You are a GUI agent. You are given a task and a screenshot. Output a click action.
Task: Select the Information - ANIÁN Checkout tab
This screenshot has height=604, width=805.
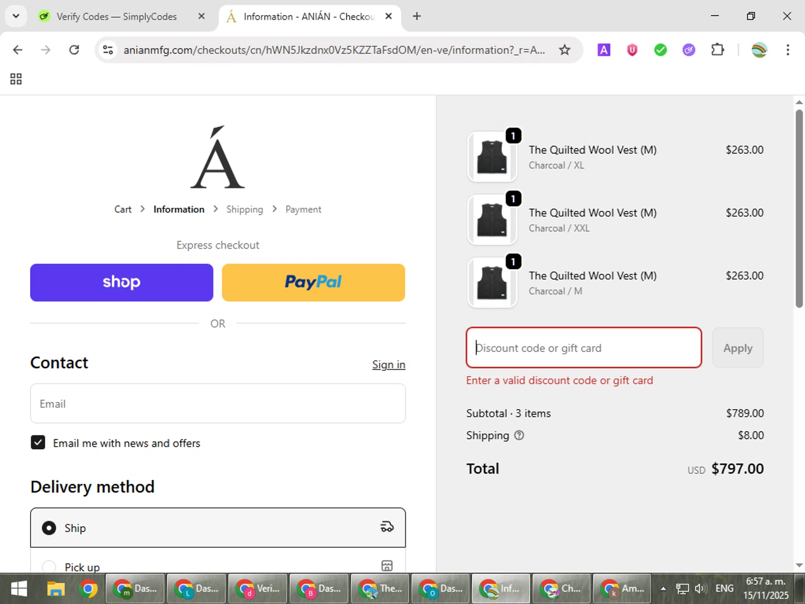pos(309,17)
